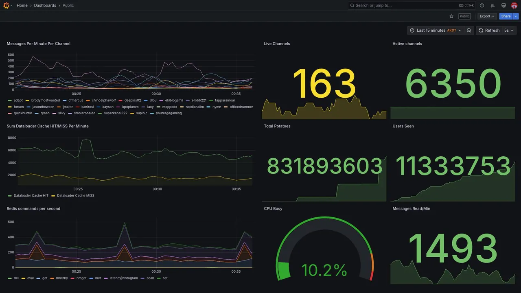Screen dimensions: 521x293
Task: Open the news feed RSS icon
Action: click(x=493, y=5)
